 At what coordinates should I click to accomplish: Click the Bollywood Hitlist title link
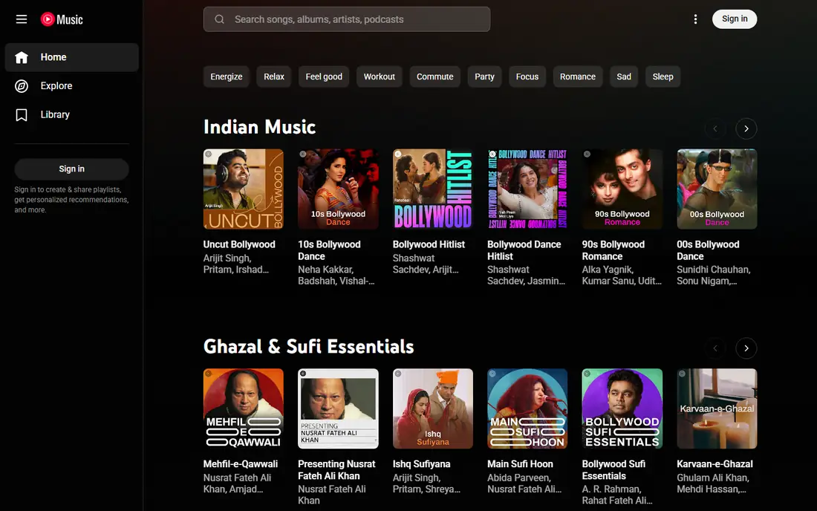[429, 244]
